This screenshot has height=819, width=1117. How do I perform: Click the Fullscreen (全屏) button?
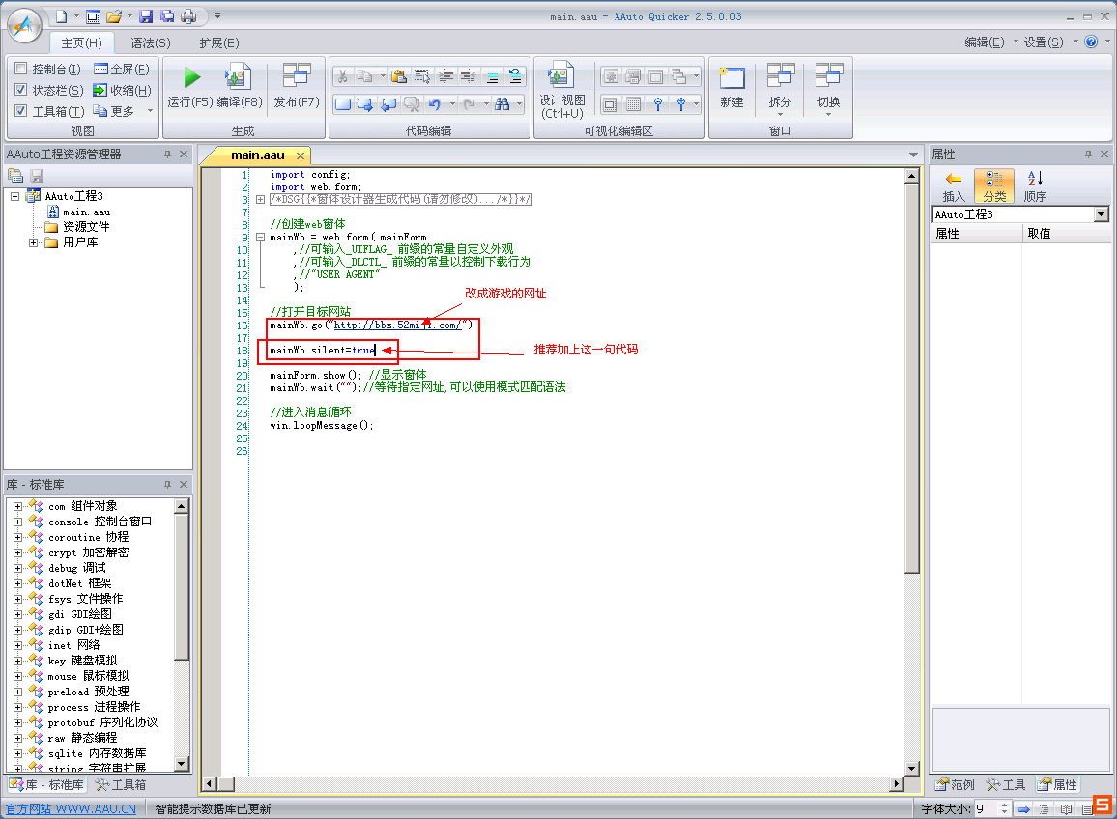[x=121, y=69]
